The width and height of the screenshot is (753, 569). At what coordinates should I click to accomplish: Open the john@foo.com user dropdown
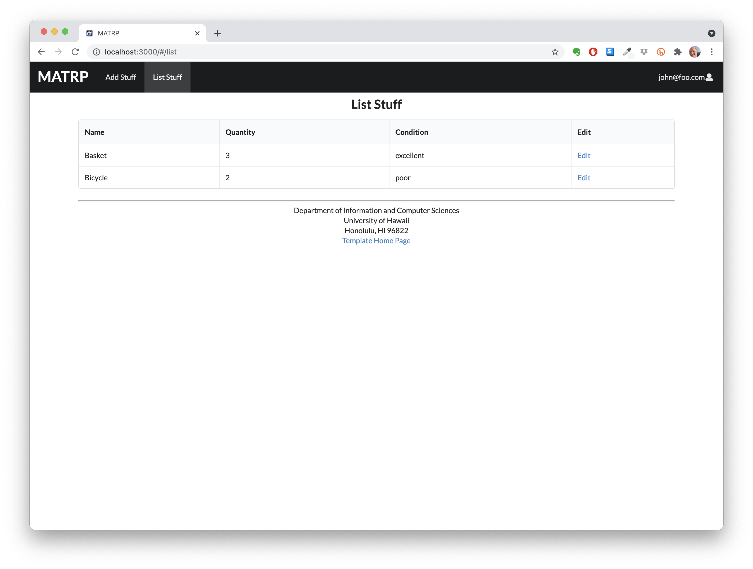coord(685,77)
